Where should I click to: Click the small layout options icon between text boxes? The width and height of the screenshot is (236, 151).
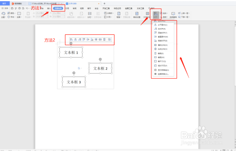[79, 68]
